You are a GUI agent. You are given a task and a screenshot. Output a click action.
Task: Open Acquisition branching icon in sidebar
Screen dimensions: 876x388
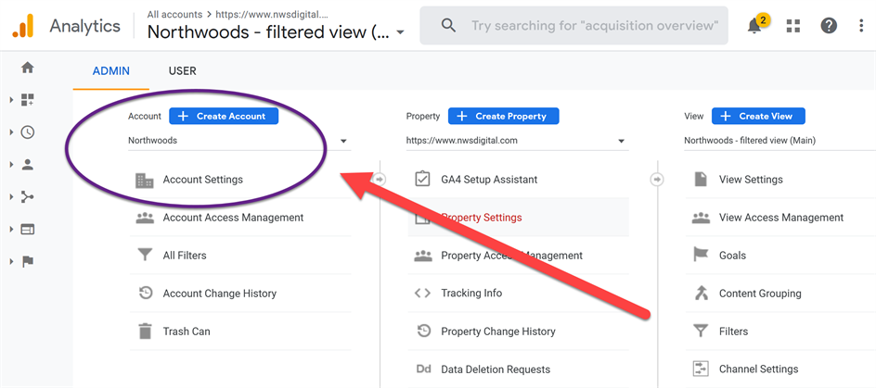(28, 197)
